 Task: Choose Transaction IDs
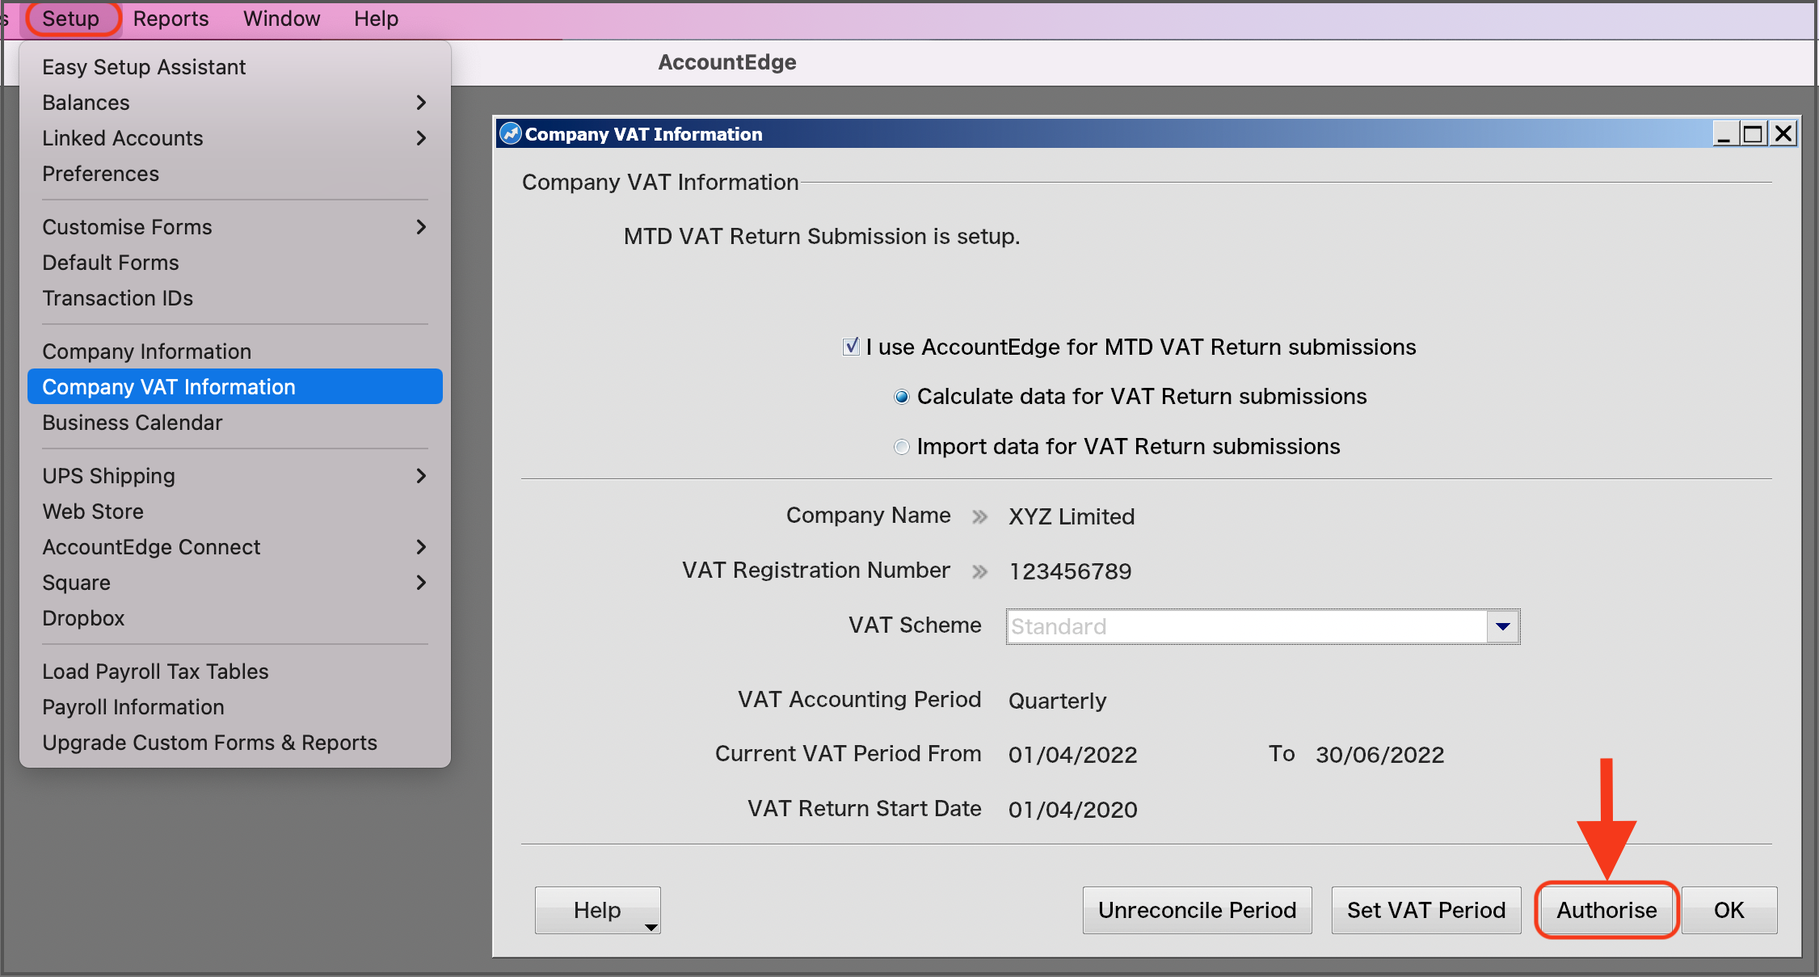tap(235, 298)
